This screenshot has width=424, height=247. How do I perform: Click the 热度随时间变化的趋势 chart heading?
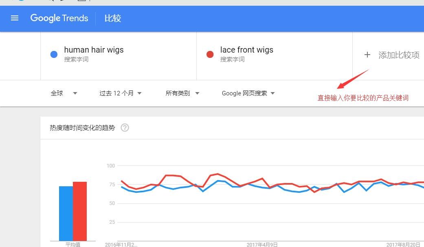(82, 128)
